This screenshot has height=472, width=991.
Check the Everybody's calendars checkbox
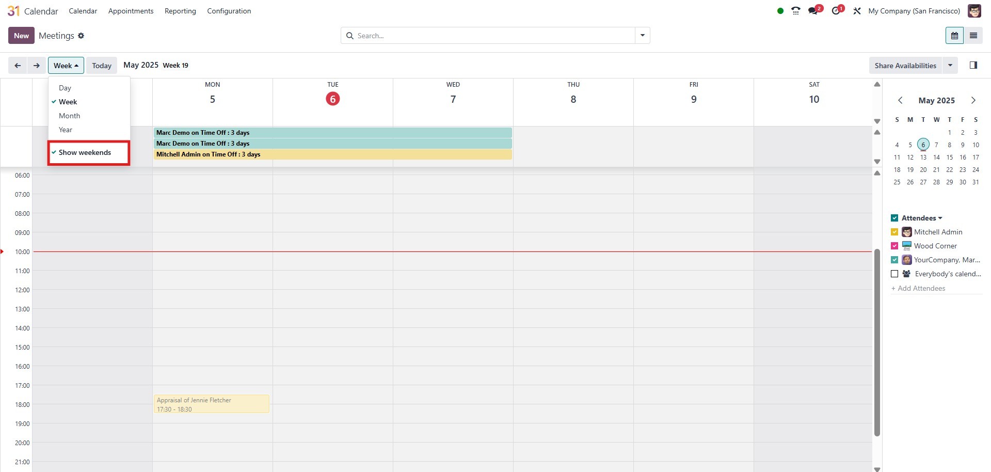coord(894,274)
